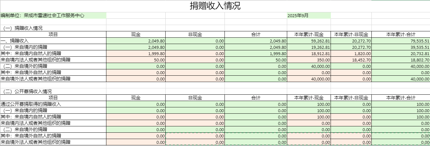Select 本年累计-合计 header in the first table
The width and height of the screenshot is (430, 146).
[x=401, y=35]
